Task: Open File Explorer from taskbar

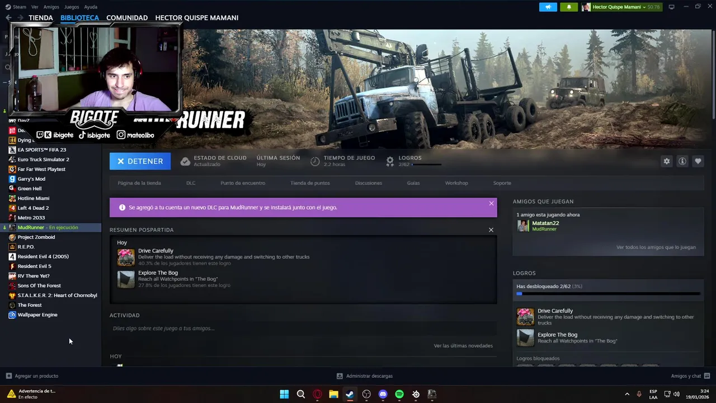Action: 333,394
